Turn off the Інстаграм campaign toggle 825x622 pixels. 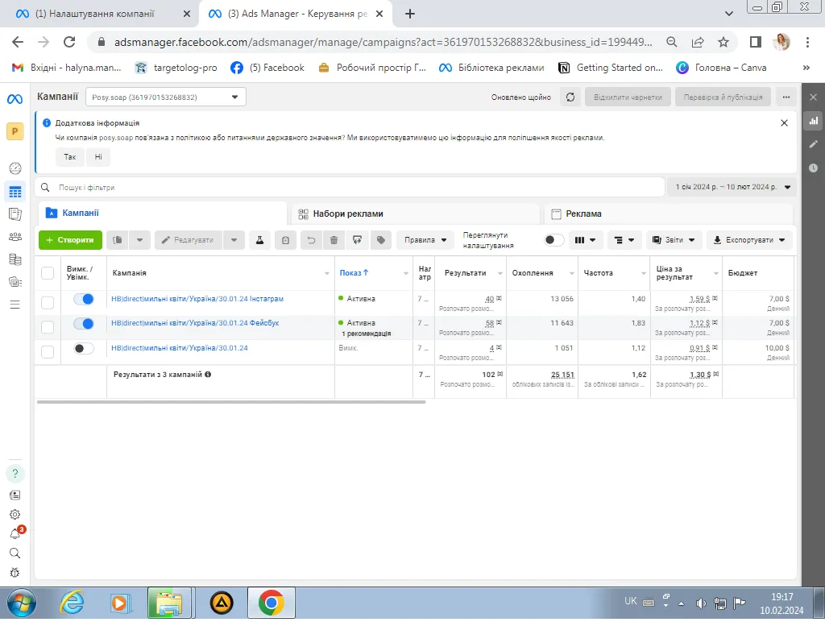[x=84, y=299]
